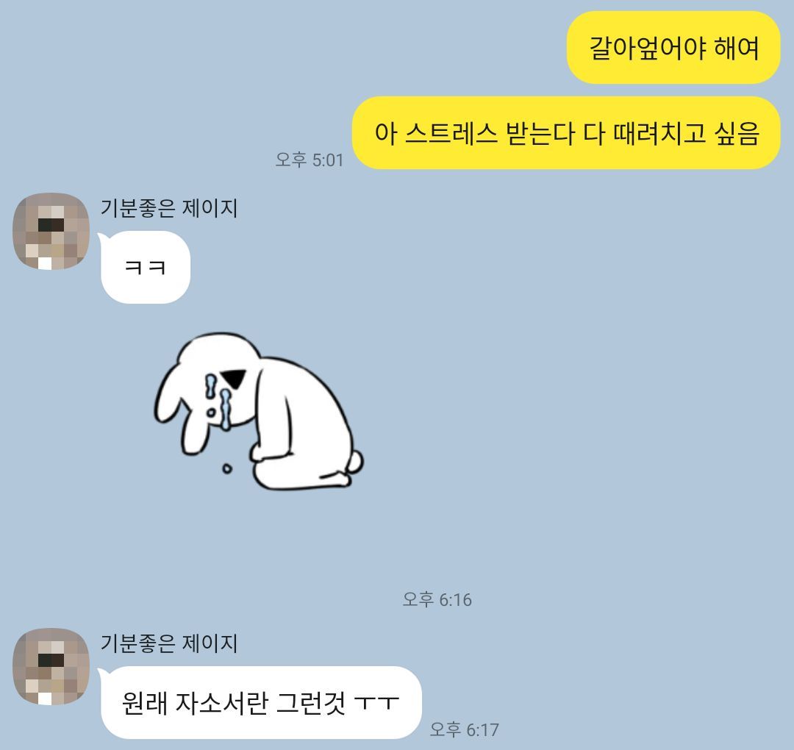The height and width of the screenshot is (750, 794).
Task: Tap the upper sender name 기분좋은 제이지
Action: [169, 208]
